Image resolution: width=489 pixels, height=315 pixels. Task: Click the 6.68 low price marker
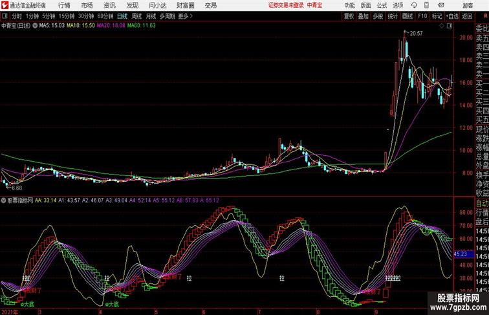pyautogui.click(x=17, y=188)
